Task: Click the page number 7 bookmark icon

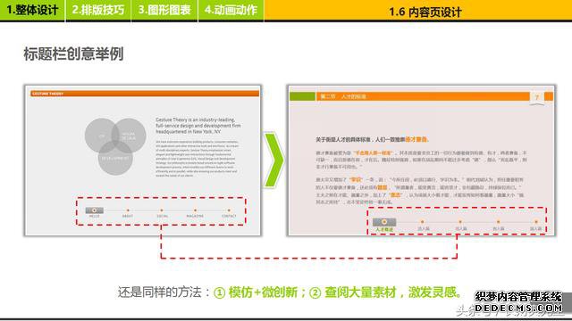Action: pyautogui.click(x=536, y=97)
